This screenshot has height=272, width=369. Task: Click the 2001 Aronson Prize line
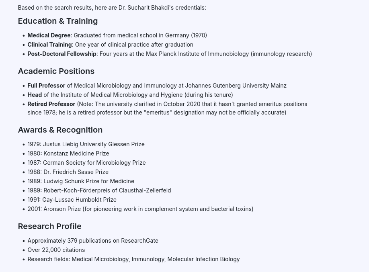(141, 209)
